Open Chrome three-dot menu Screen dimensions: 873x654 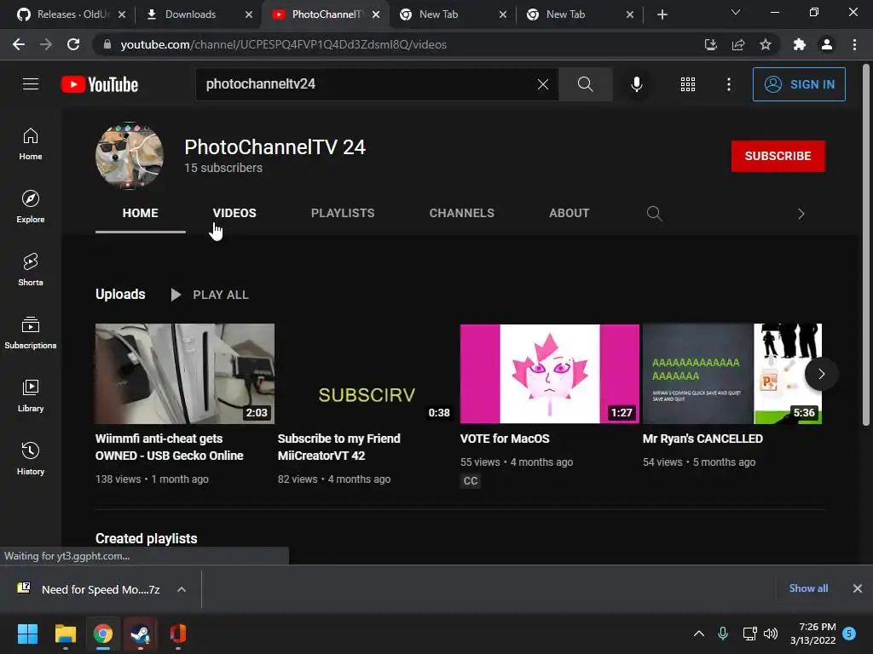(x=854, y=44)
